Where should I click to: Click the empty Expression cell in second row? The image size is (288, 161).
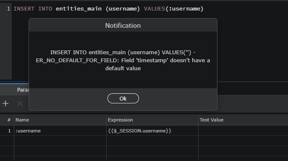pos(152,141)
